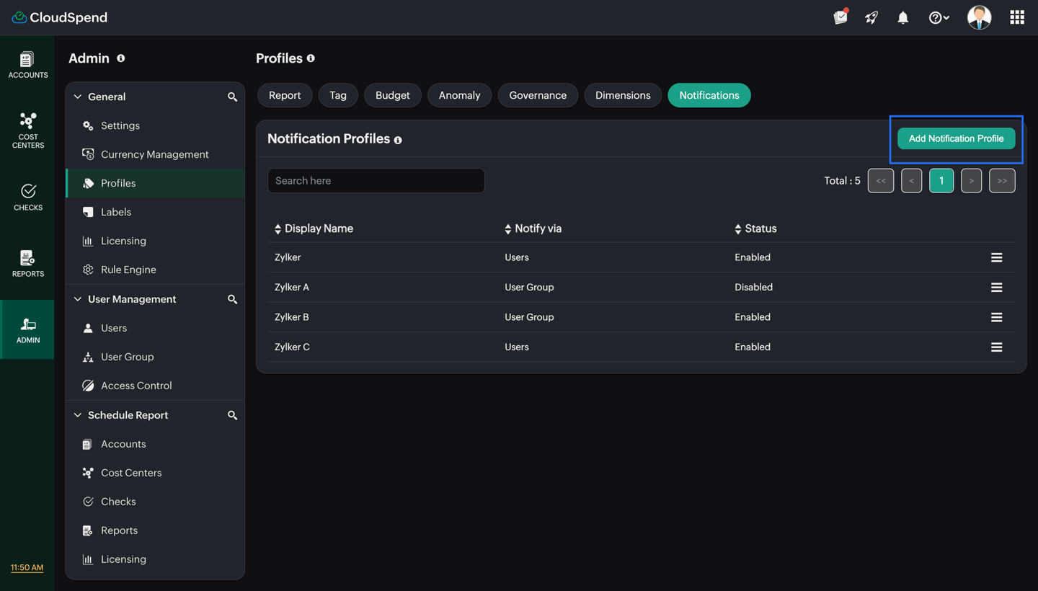Open Rule Engine
The image size is (1038, 591).
[x=156, y=270]
